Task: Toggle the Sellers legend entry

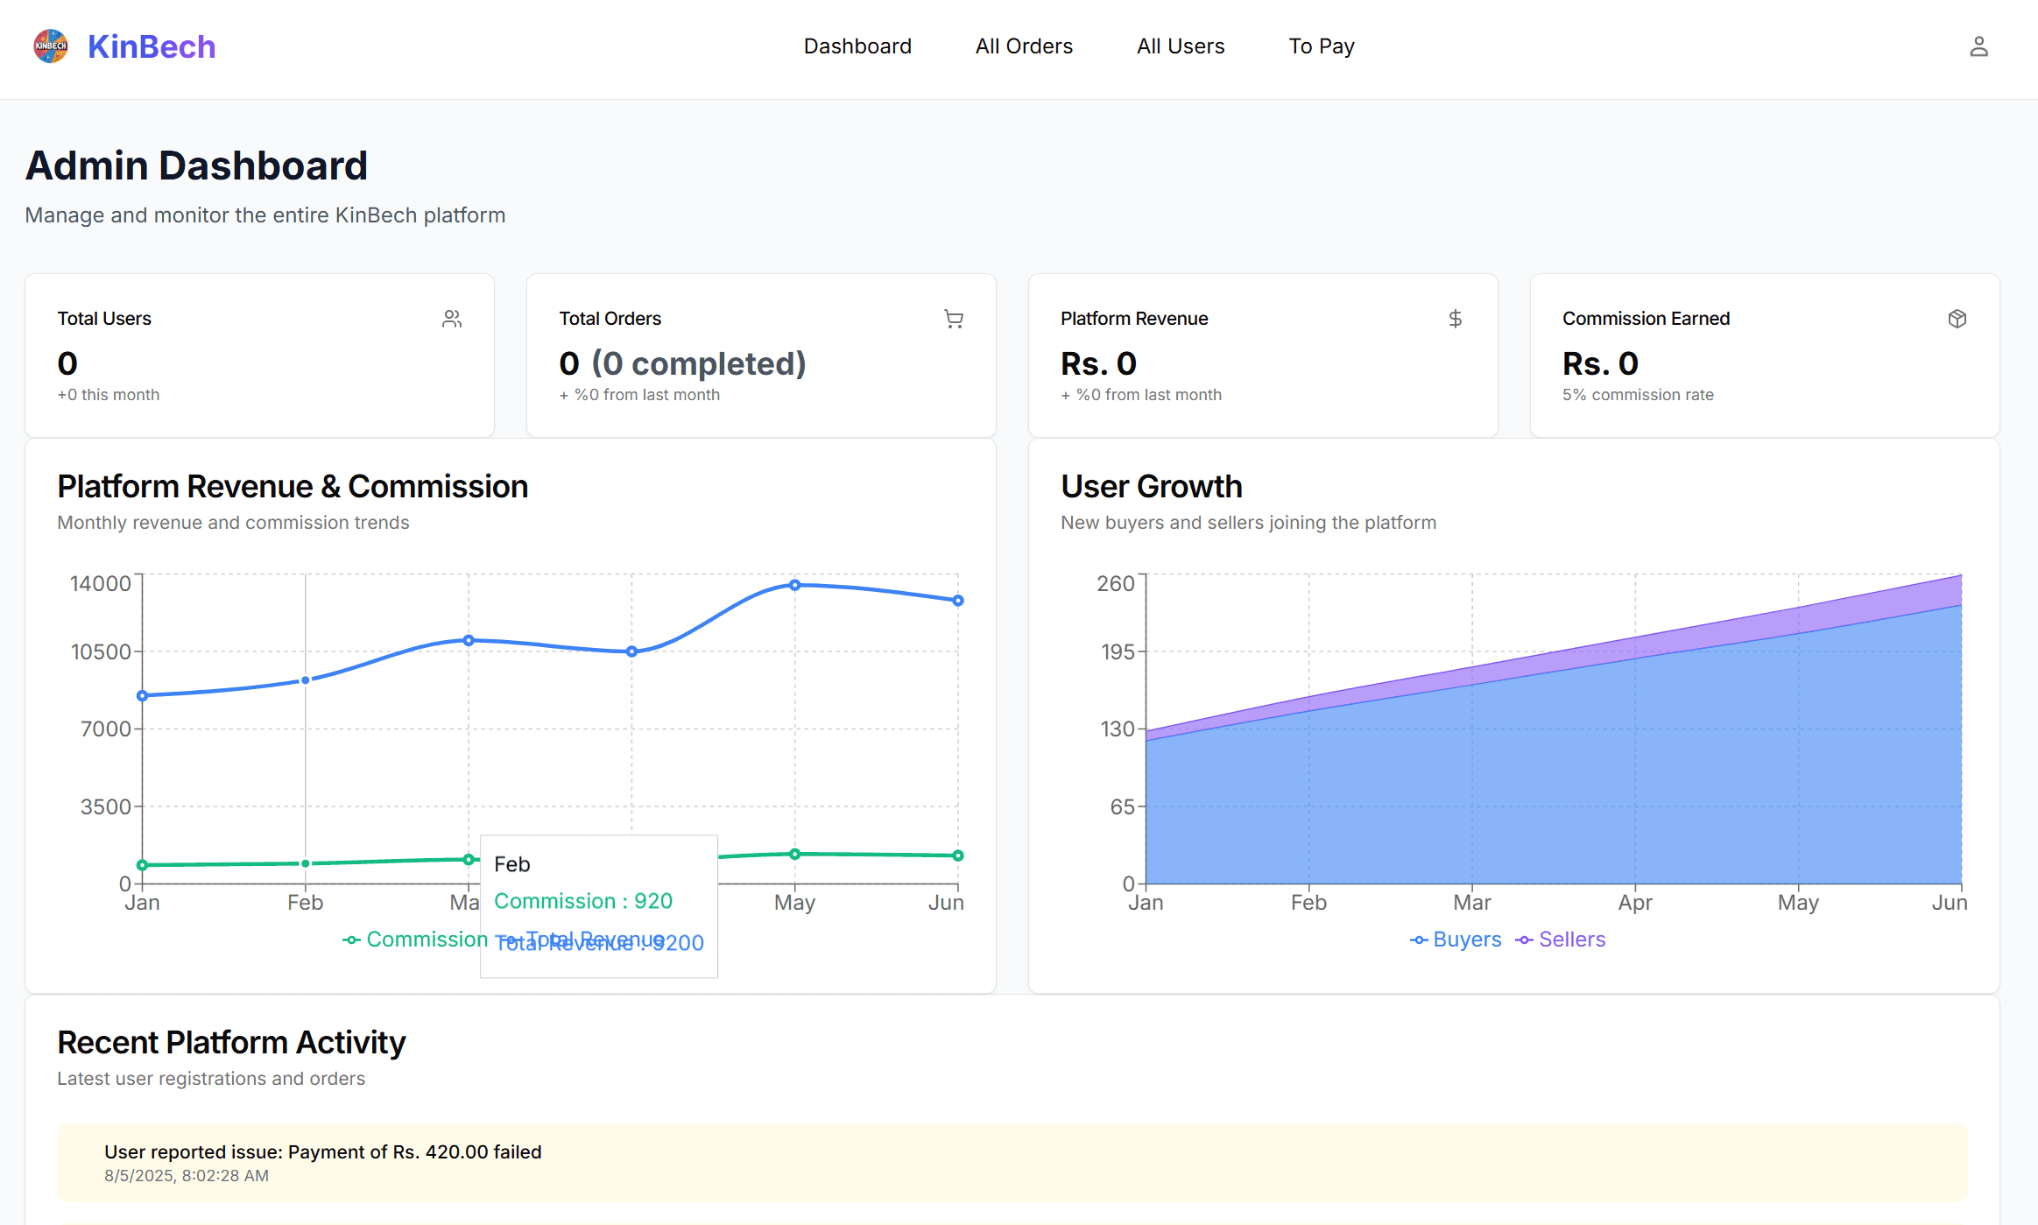Action: 1561,940
